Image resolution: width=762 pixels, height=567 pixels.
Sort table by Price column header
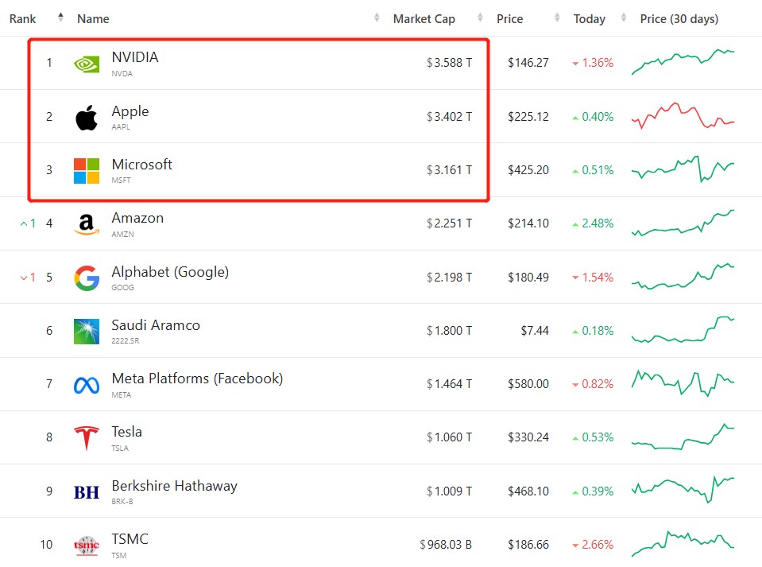click(509, 18)
